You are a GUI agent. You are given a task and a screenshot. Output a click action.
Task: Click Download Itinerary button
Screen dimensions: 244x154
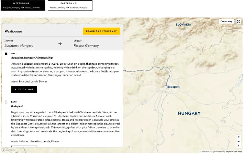(x=101, y=31)
